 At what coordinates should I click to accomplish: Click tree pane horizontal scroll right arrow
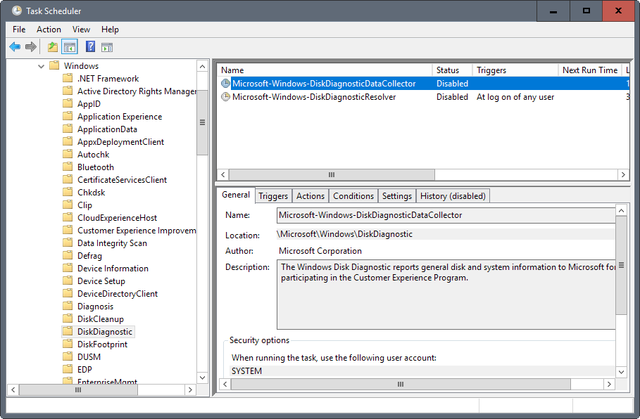coord(190,390)
